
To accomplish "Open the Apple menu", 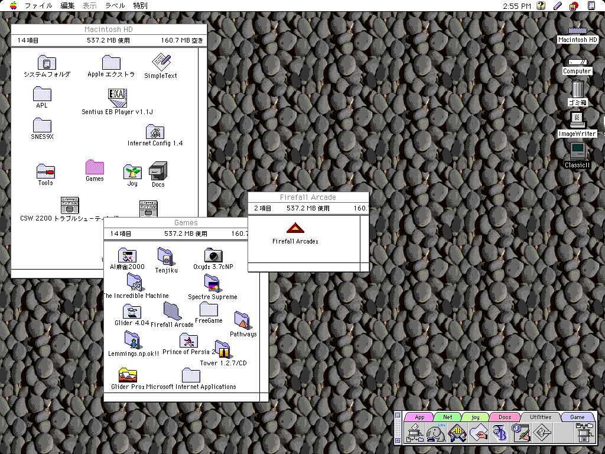I will (14, 5).
